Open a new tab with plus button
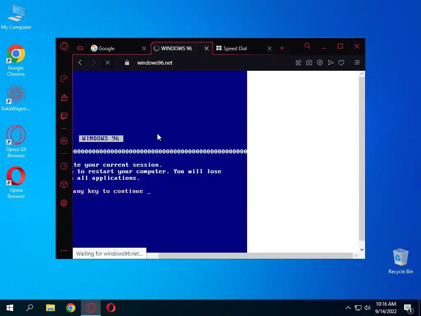The height and width of the screenshot is (316, 421). pyautogui.click(x=282, y=48)
